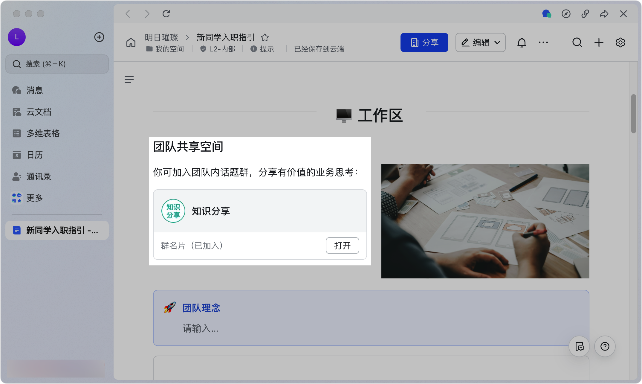Expand the 编辑 mode dropdown
The image size is (642, 384).
(x=480, y=42)
